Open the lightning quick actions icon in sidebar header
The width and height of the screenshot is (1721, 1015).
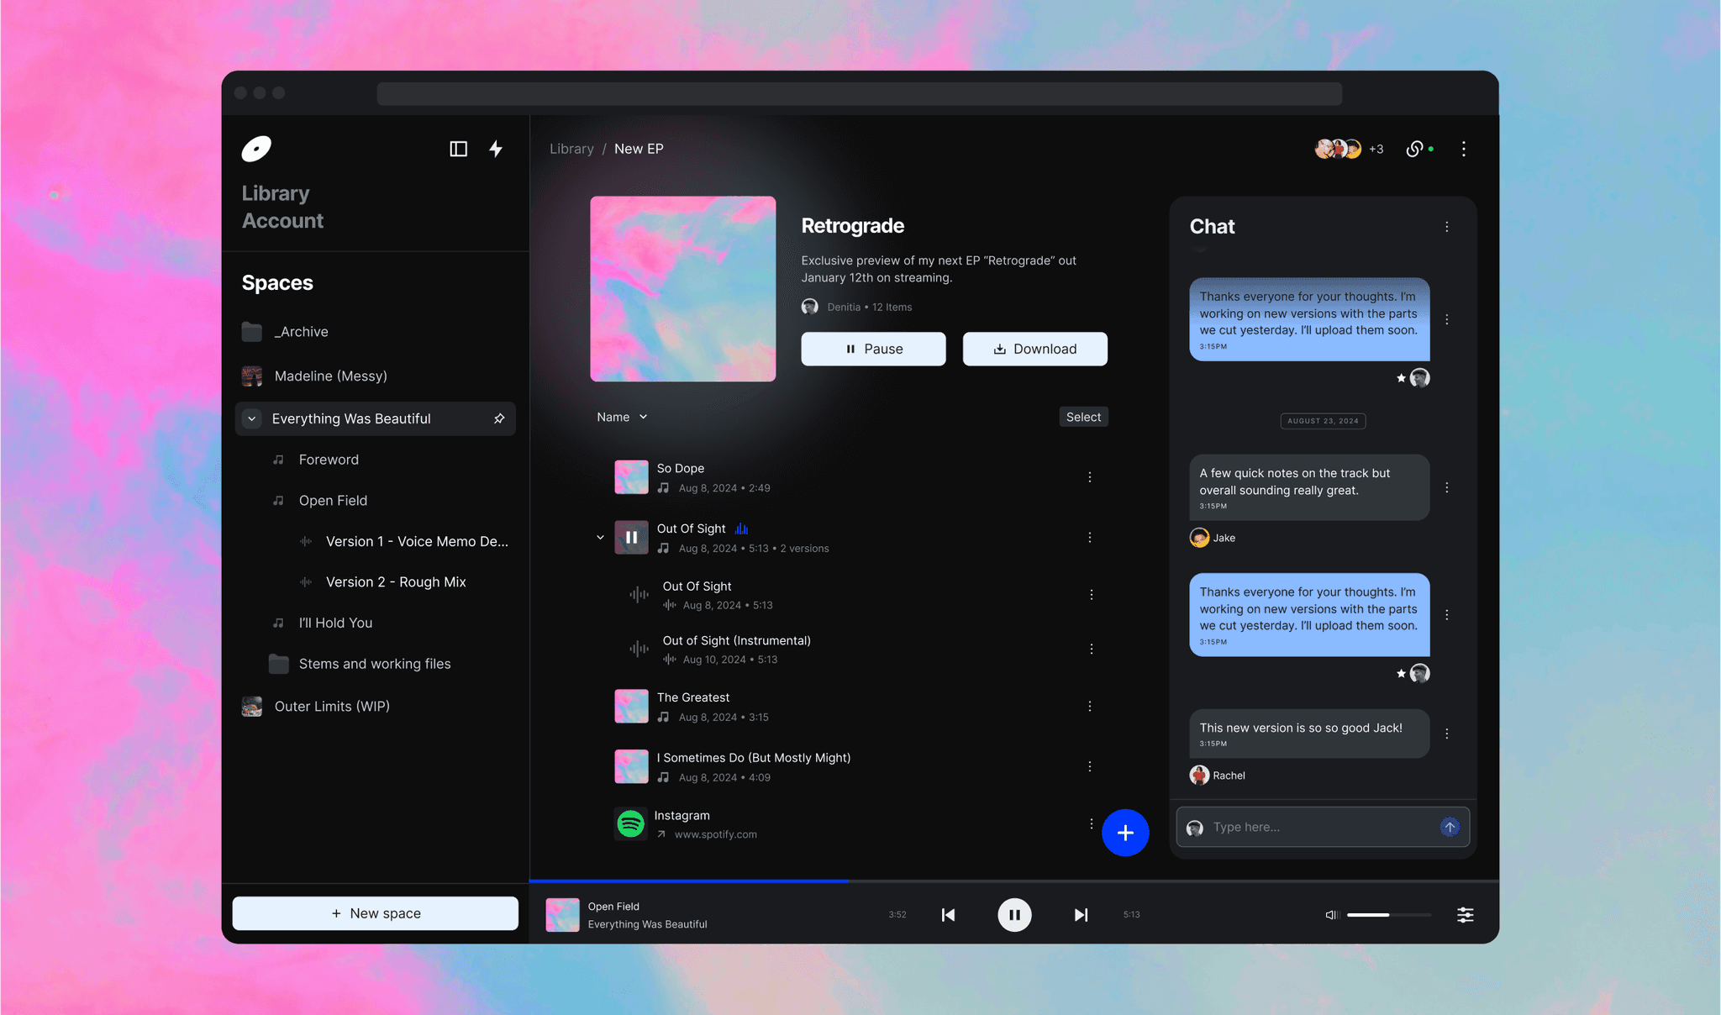point(496,149)
